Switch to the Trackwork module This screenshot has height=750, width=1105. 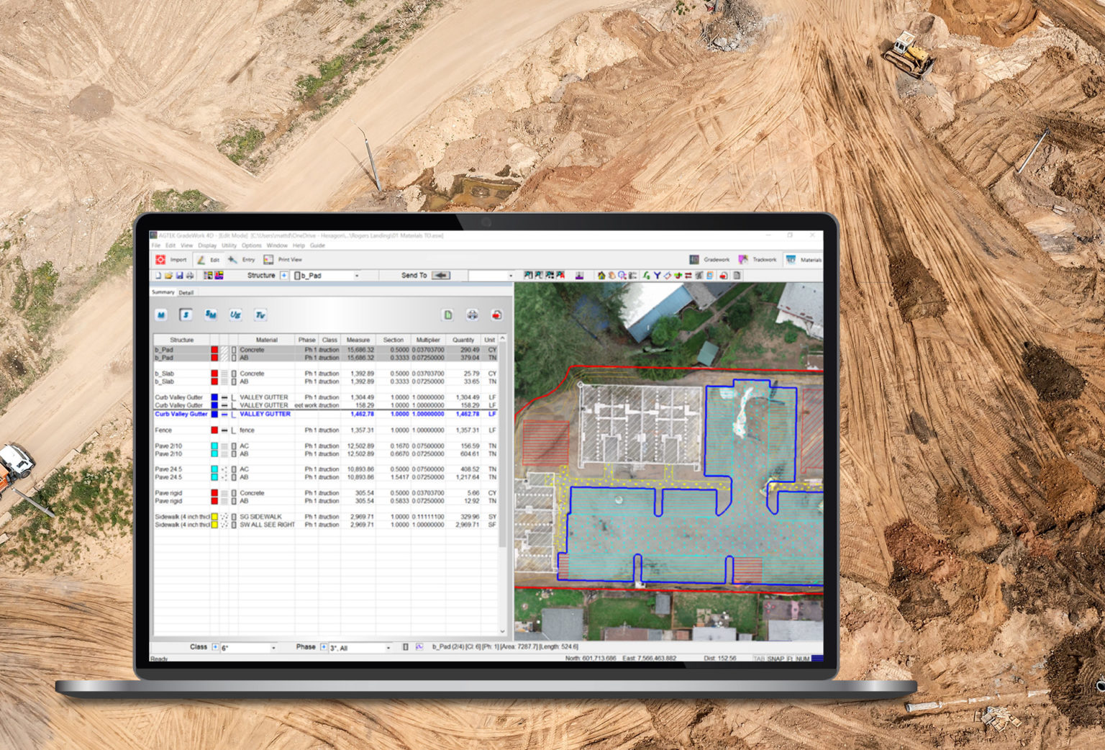[758, 260]
